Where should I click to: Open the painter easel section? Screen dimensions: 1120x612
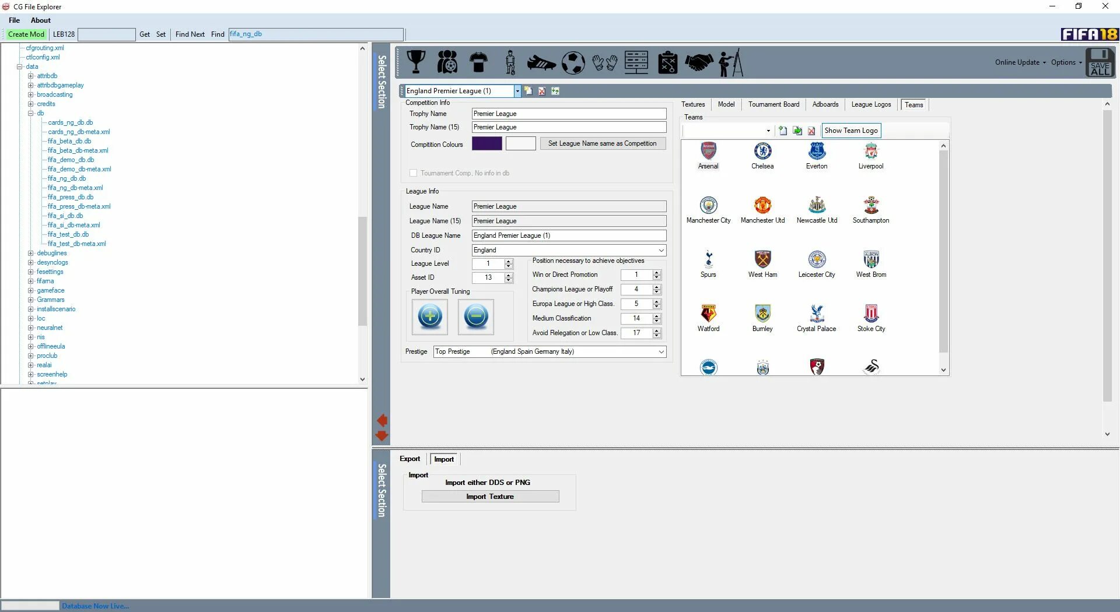tap(730, 62)
